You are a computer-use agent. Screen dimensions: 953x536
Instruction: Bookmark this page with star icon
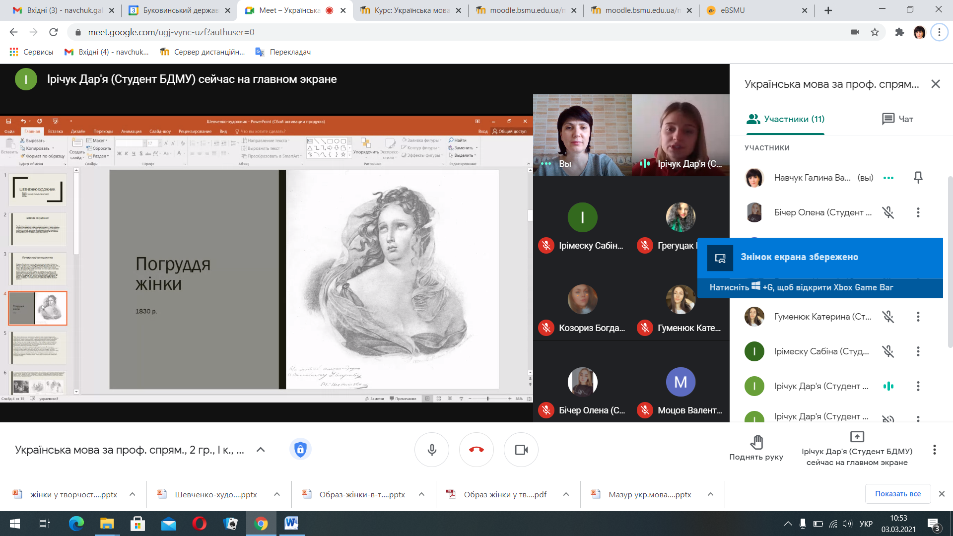[x=875, y=32]
